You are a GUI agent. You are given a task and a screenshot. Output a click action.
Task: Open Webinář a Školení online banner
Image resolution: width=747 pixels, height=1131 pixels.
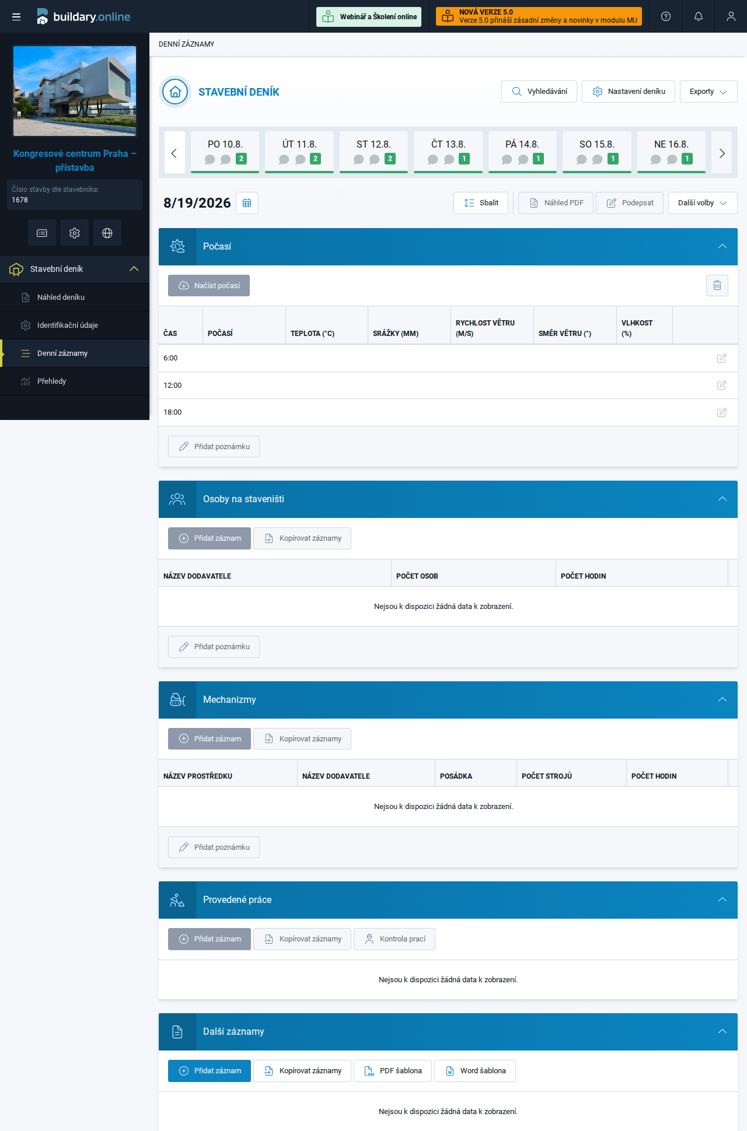pyautogui.click(x=369, y=16)
